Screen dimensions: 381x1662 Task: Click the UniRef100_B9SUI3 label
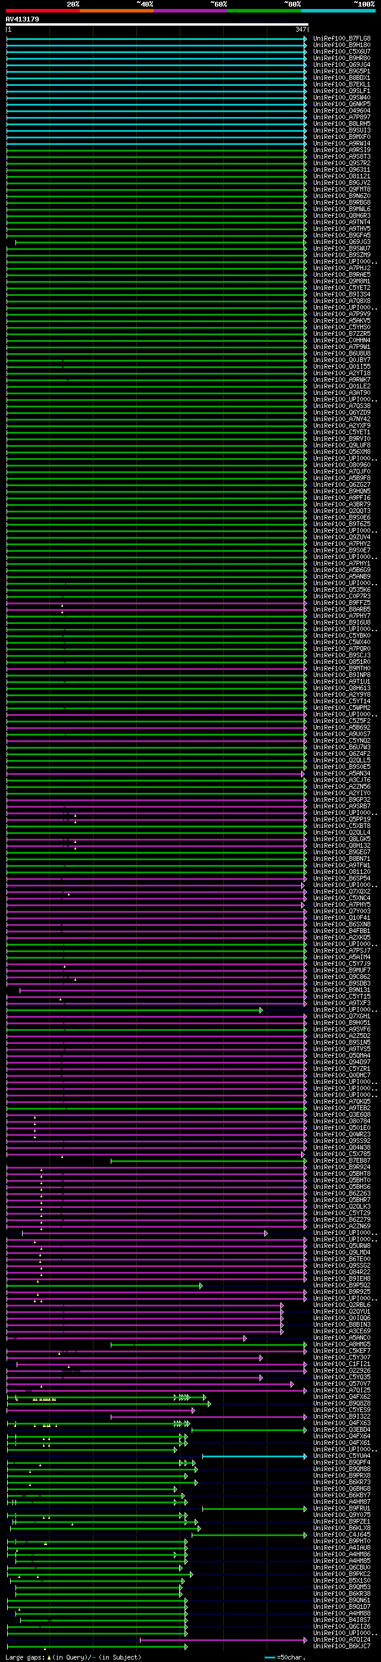[342, 130]
